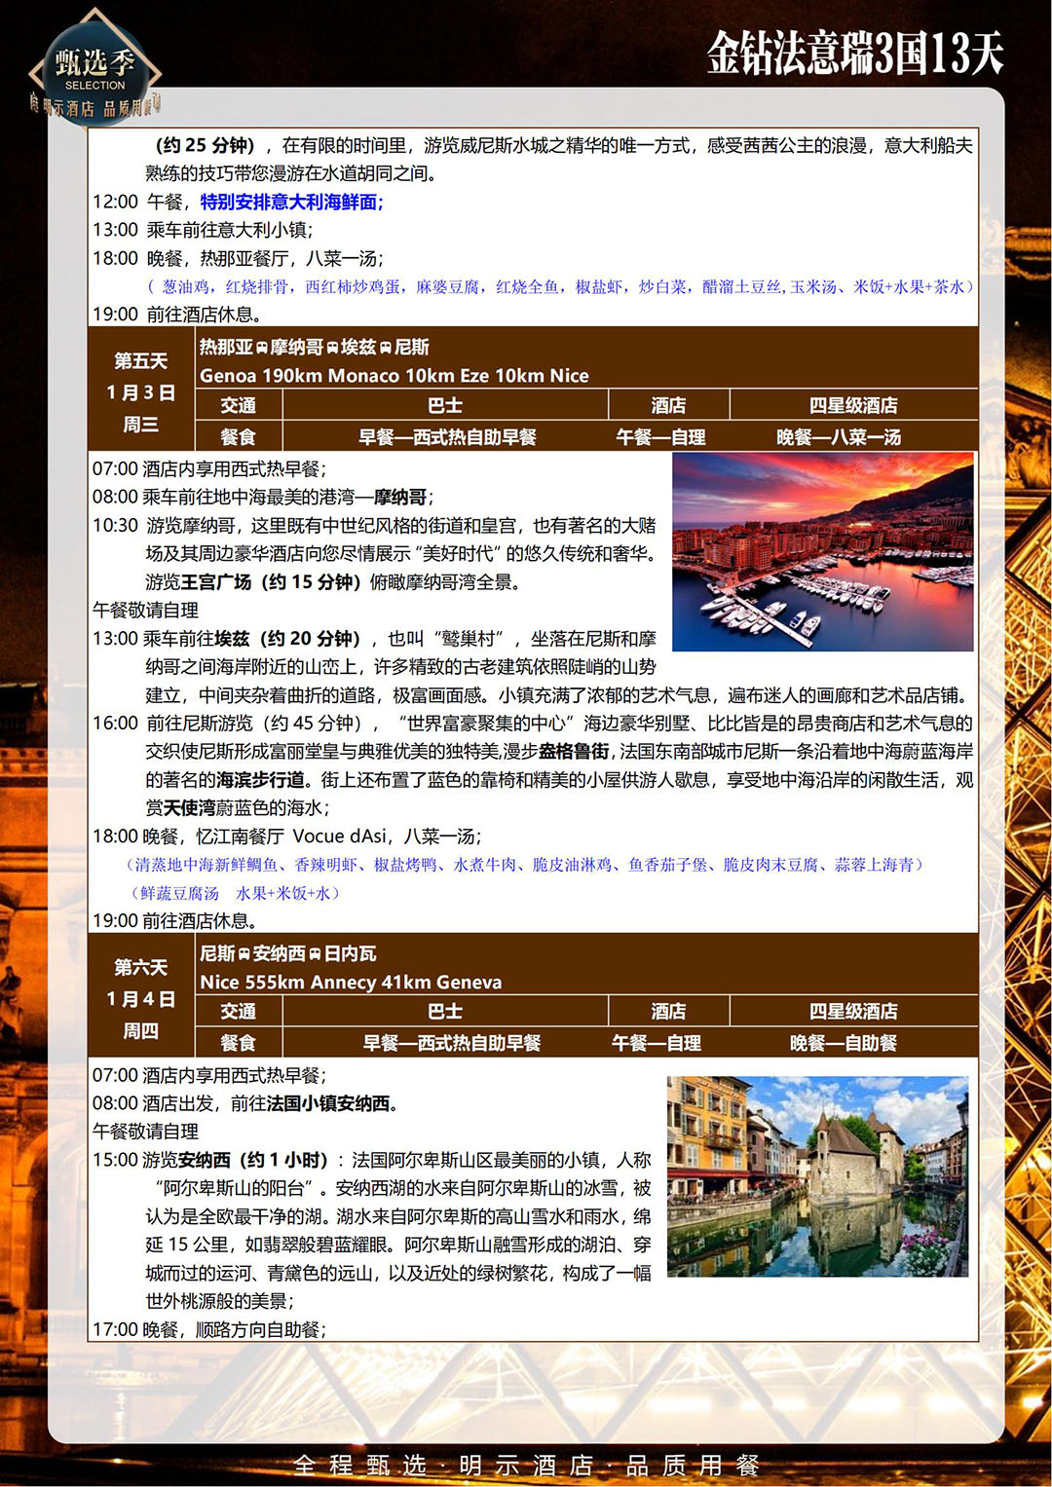The width and height of the screenshot is (1052, 1487).
Task: Click the bus icon between 热那亚 and 摩纳哥
Action: (x=262, y=348)
